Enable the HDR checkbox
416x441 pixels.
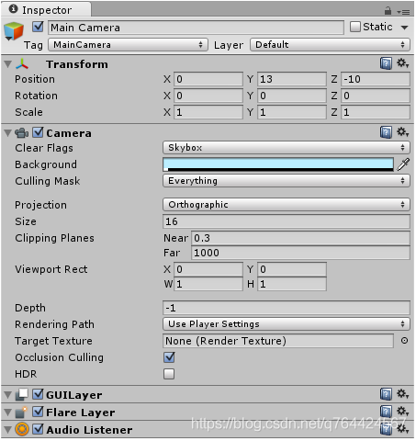point(169,374)
